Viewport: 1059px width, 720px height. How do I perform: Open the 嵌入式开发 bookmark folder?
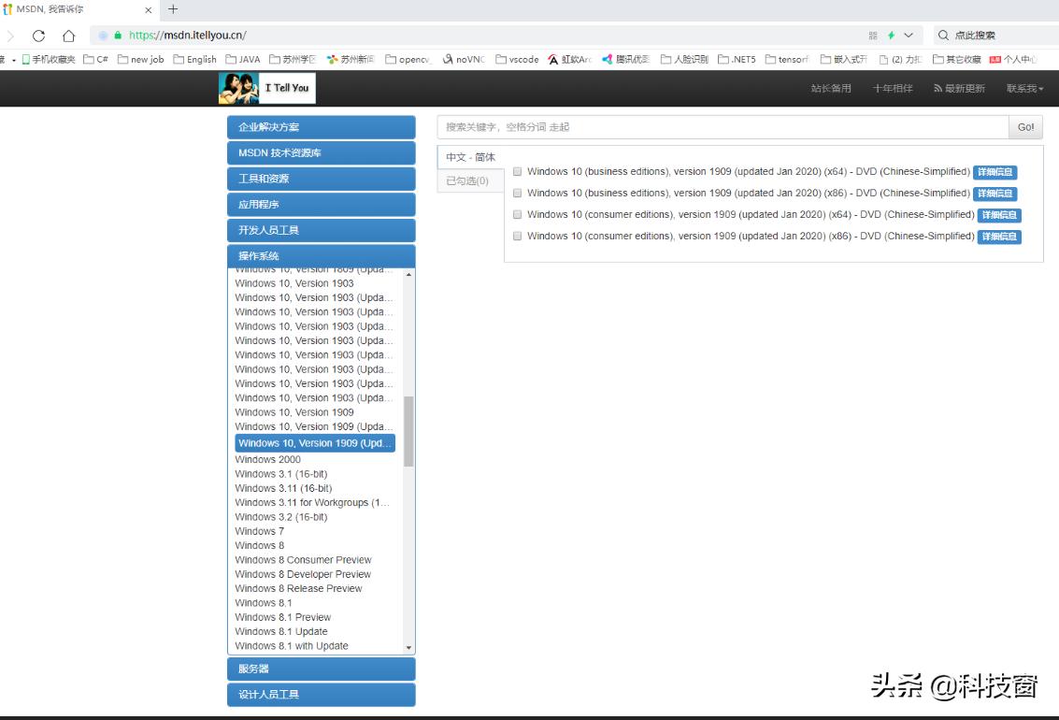[843, 60]
